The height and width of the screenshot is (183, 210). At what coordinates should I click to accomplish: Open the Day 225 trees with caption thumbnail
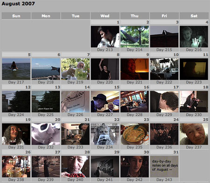pos(46,102)
